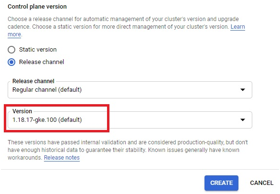Image resolution: width=280 pixels, height=194 pixels.
Task: Click the CANCEL button
Action: [x=262, y=183]
